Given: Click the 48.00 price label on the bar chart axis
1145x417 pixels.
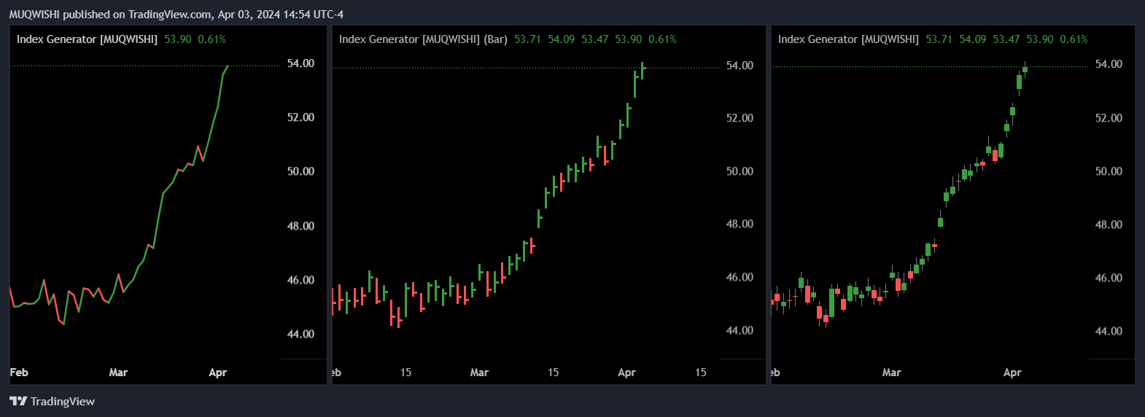Looking at the screenshot, I should click(740, 224).
